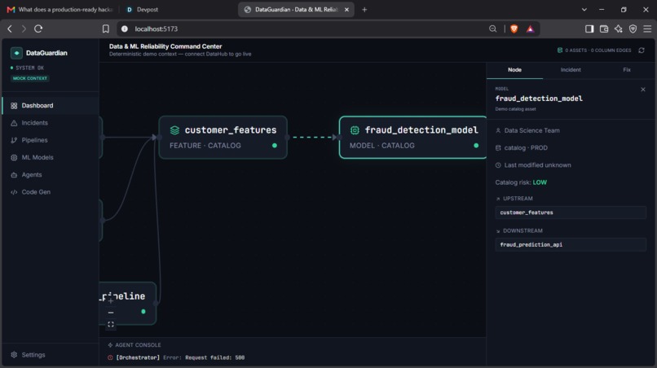
Task: Click the fraud_detection_model chip icon
Action: click(355, 130)
